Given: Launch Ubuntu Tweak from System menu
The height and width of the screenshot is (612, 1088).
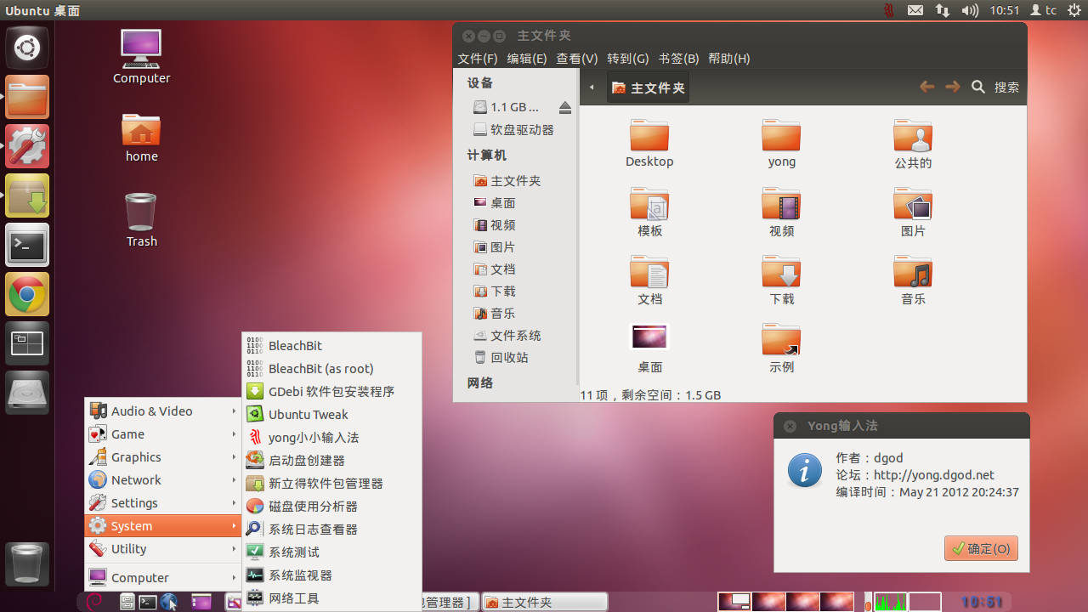Looking at the screenshot, I should pyautogui.click(x=331, y=414).
